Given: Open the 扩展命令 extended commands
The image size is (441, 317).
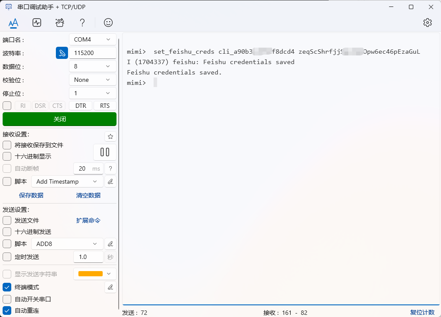Looking at the screenshot, I should [88, 220].
